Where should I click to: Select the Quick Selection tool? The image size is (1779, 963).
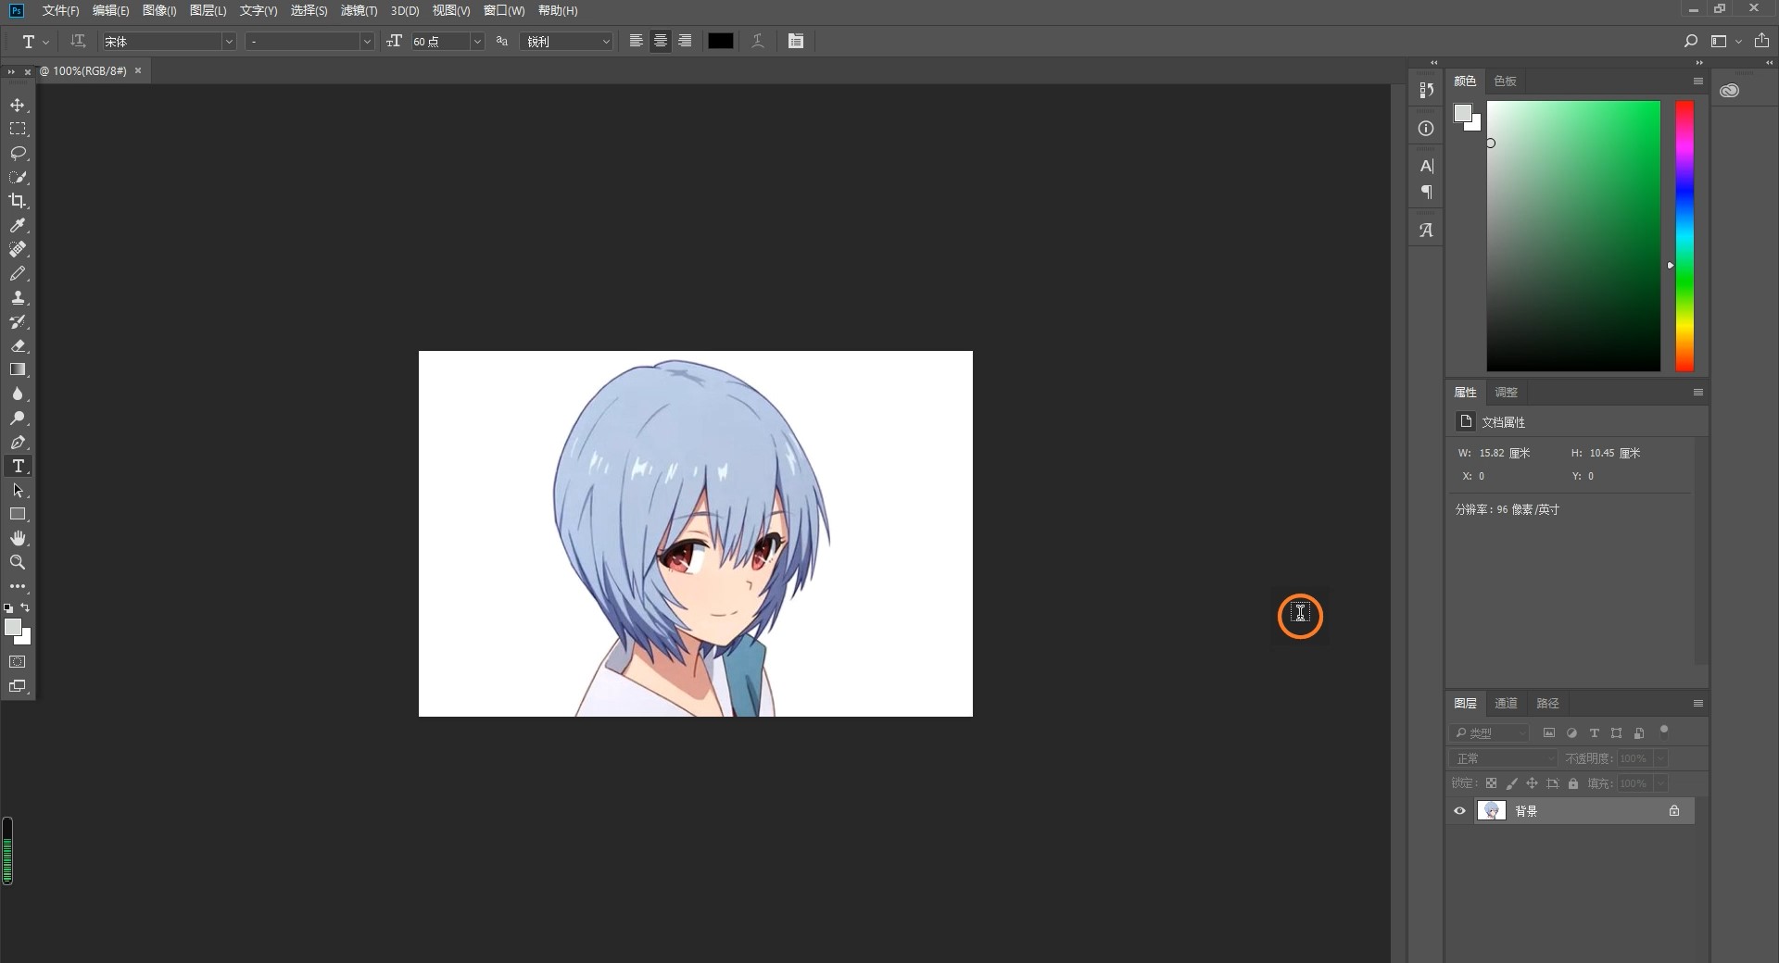(x=18, y=177)
